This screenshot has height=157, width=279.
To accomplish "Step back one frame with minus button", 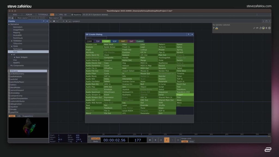I will [x=172, y=140].
